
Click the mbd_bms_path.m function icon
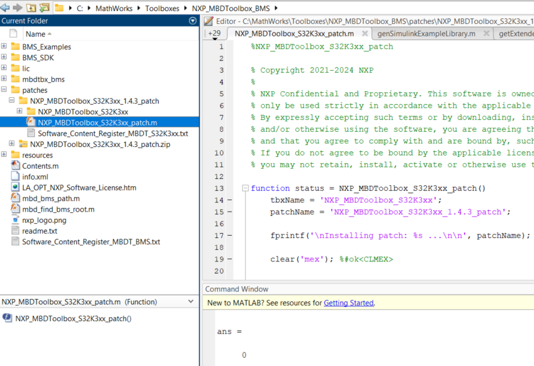coord(15,198)
